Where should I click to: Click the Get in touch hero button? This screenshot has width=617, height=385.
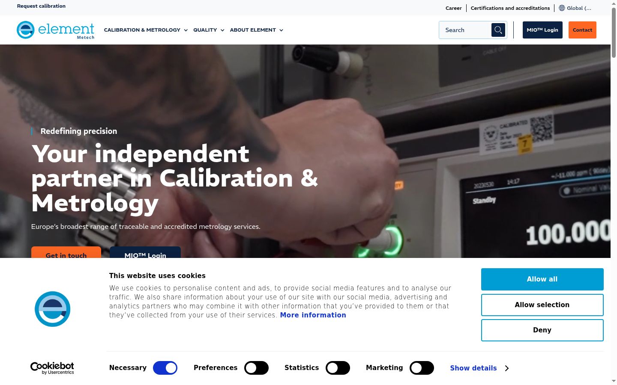coord(66,252)
